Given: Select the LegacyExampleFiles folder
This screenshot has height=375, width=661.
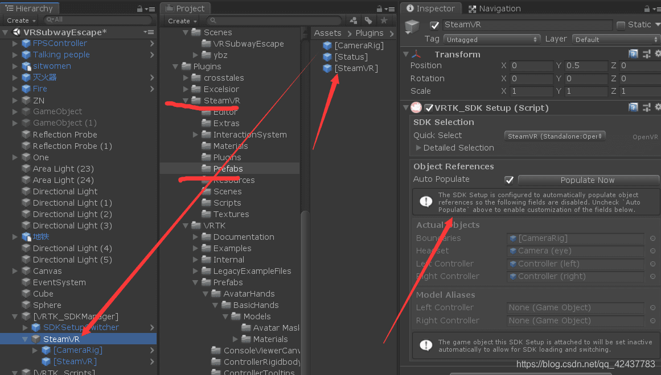Looking at the screenshot, I should tap(252, 271).
